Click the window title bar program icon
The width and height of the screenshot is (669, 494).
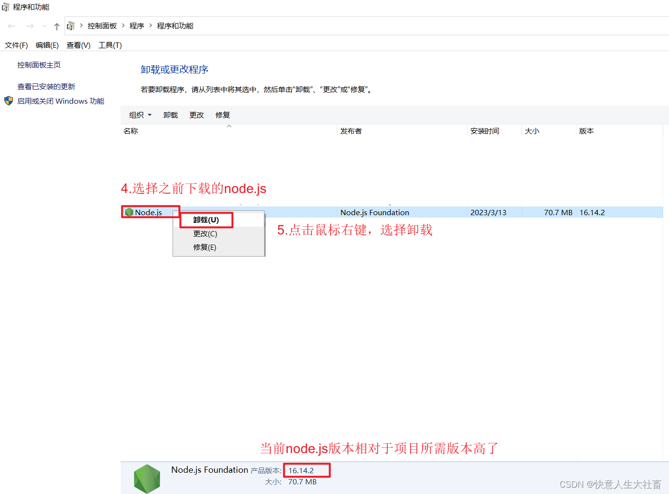(6, 7)
